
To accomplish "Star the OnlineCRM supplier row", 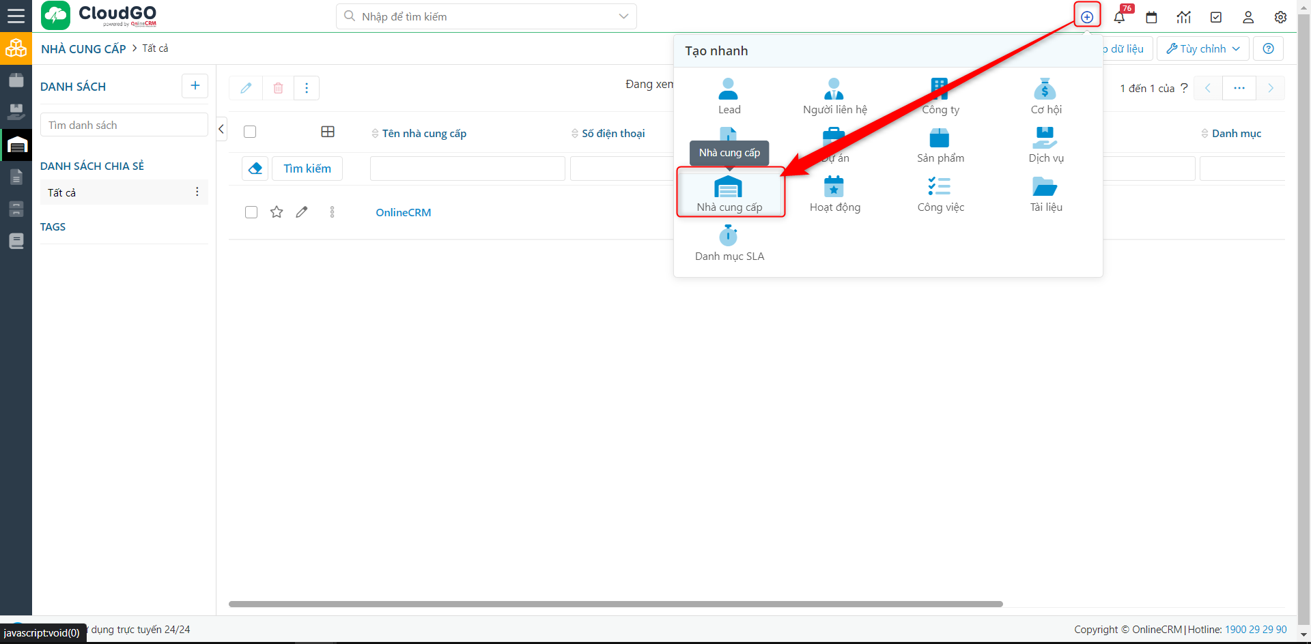I will pos(277,212).
